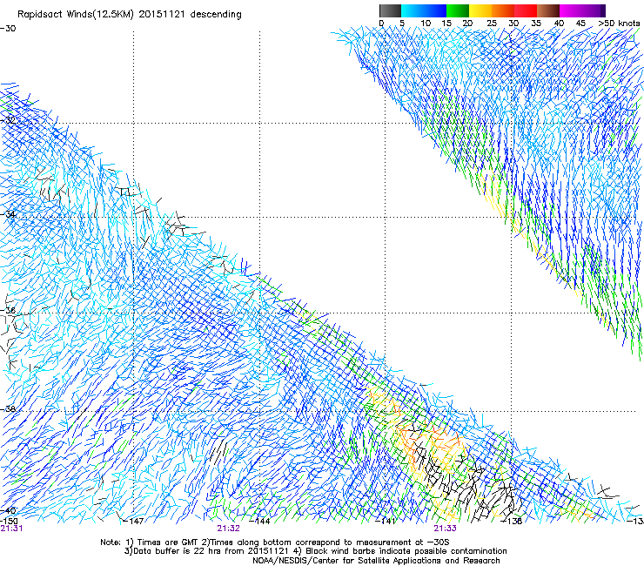Click the cyan-to-blue 5-15 knots color bar segment

pyautogui.click(x=424, y=10)
